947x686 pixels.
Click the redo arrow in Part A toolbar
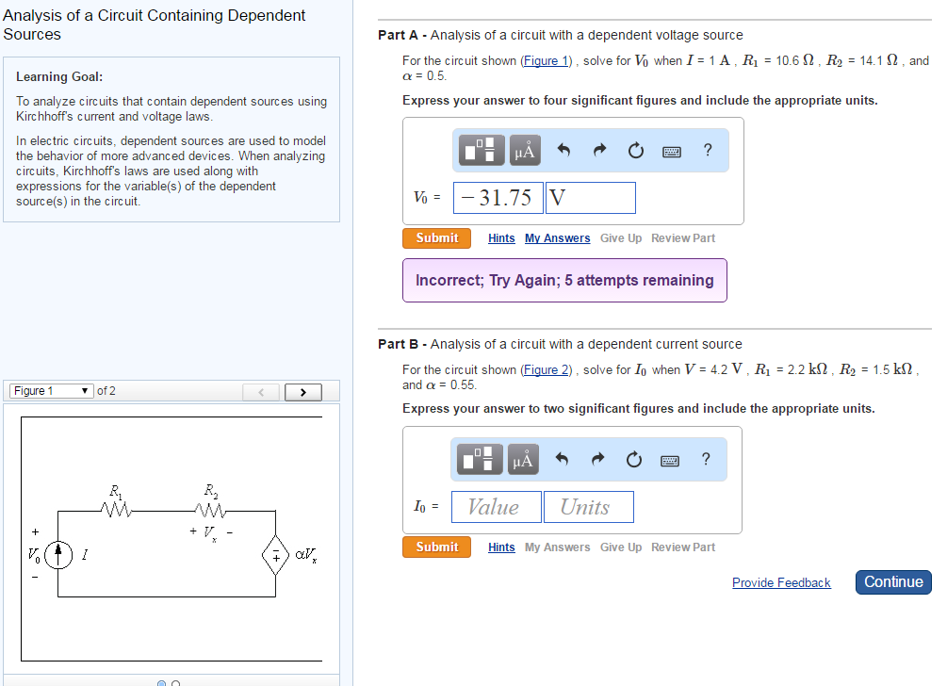598,150
